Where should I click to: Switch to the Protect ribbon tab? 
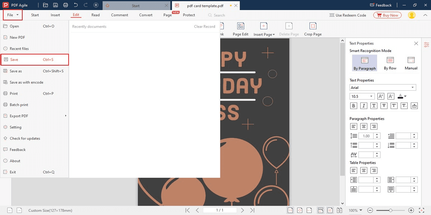[x=189, y=15]
